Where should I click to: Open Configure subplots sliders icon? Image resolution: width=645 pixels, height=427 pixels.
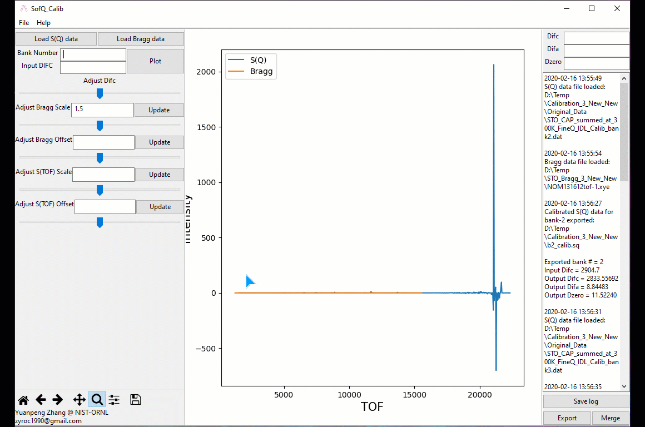(x=114, y=400)
